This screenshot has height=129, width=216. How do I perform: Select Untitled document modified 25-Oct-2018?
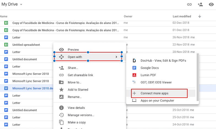point(25,110)
